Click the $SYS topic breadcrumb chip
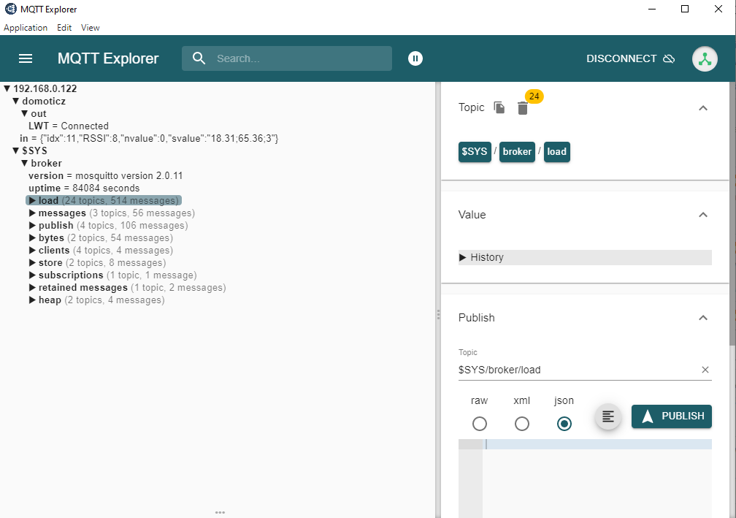Viewport: 736px width, 518px height. pyautogui.click(x=475, y=152)
